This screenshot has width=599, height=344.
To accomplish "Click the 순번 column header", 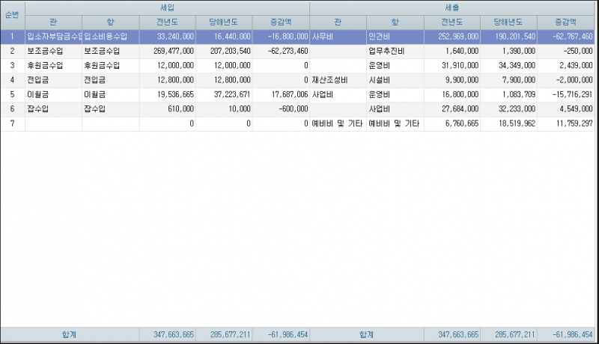I will (12, 15).
